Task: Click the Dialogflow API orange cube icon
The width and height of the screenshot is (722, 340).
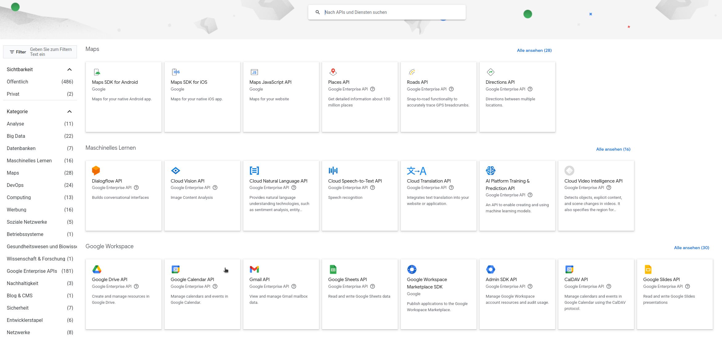Action: (96, 171)
